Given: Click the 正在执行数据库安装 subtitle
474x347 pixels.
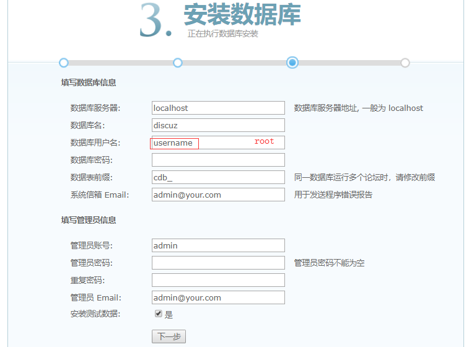Looking at the screenshot, I should tap(223, 34).
